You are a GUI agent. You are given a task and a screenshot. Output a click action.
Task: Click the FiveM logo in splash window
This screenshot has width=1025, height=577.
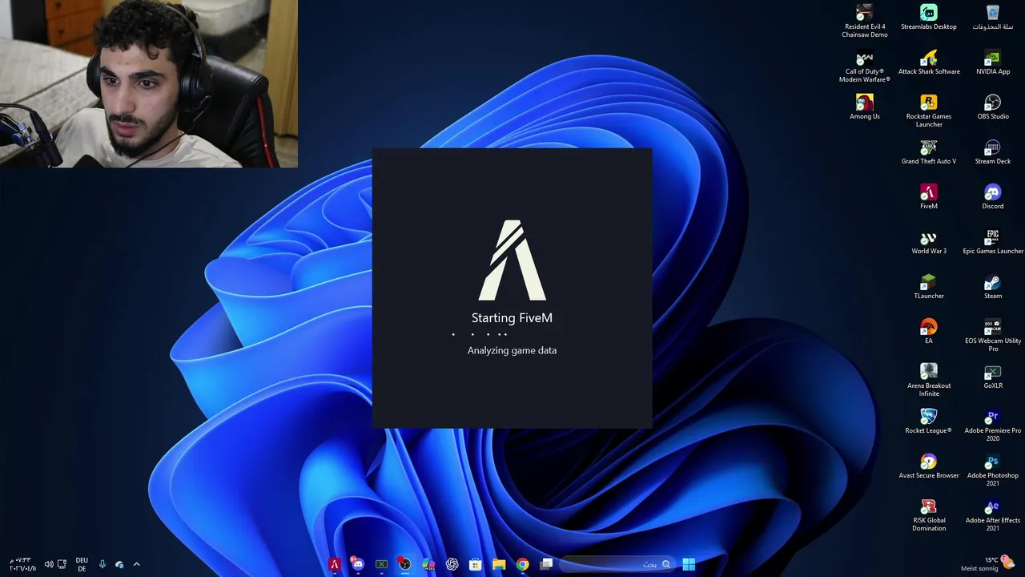click(512, 260)
